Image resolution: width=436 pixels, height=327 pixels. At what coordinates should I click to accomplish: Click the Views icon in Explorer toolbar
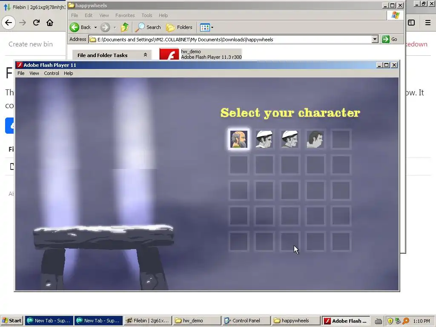[205, 27]
